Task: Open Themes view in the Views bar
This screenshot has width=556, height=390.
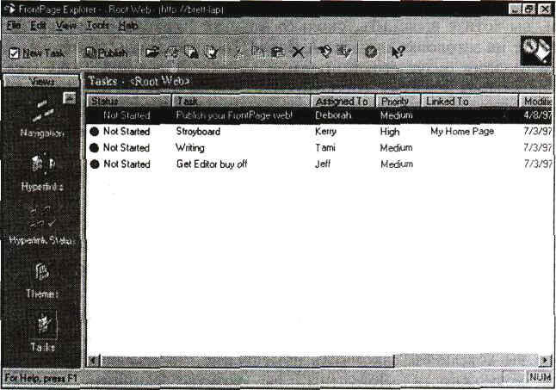Action: (42, 280)
